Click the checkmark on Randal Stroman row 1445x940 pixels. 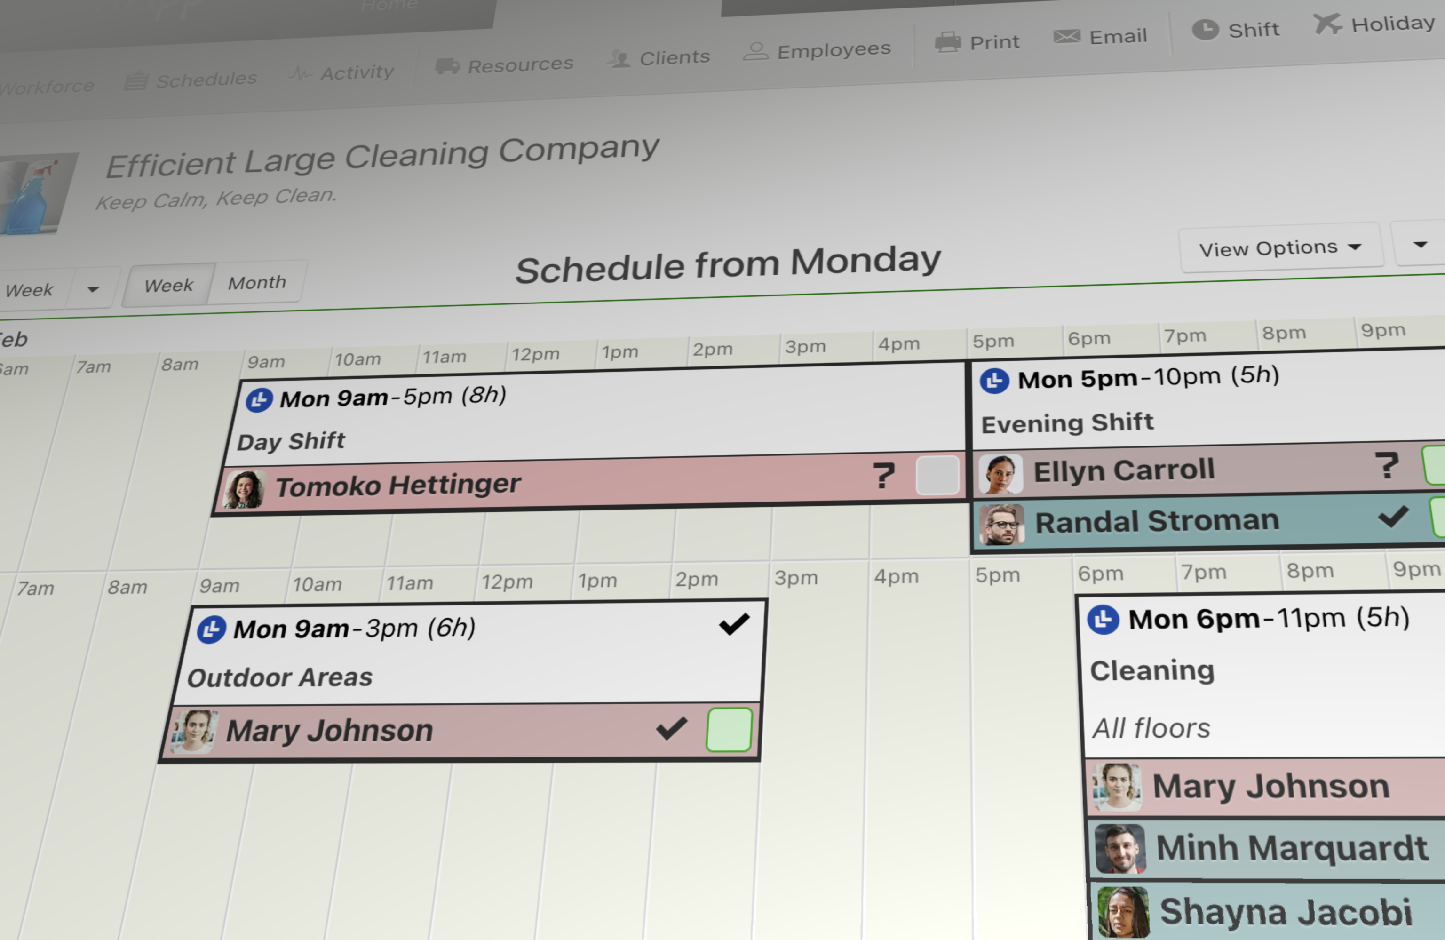pos(1393,517)
